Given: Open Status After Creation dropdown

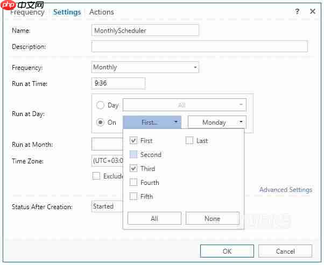Looking at the screenshot, I should point(107,206).
